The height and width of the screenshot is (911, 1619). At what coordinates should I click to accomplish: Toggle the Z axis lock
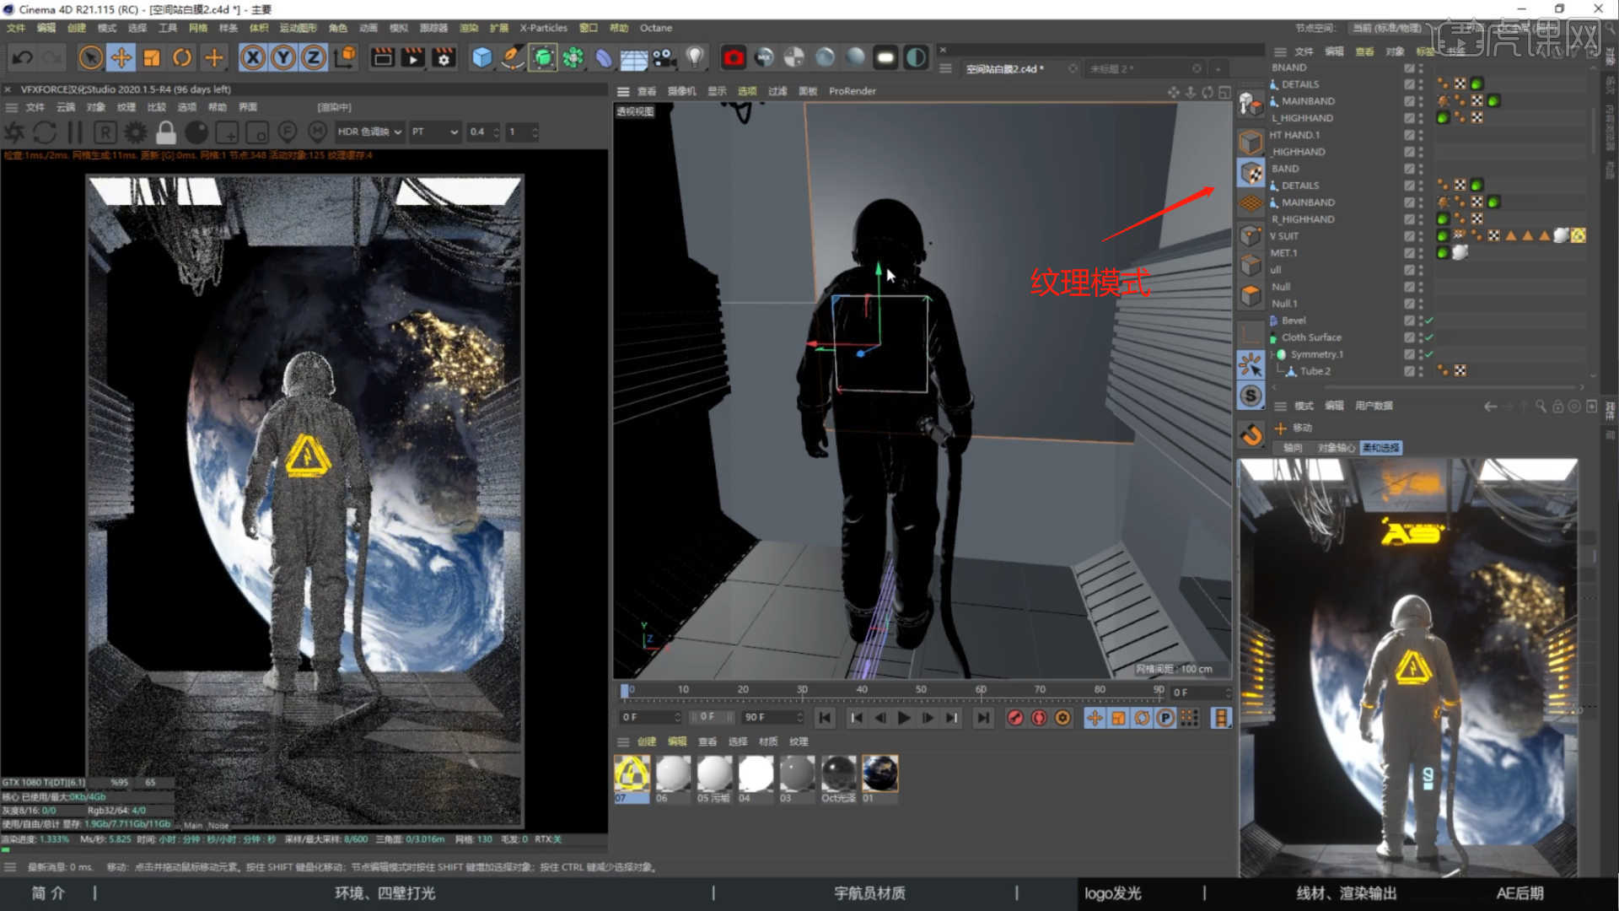[313, 57]
